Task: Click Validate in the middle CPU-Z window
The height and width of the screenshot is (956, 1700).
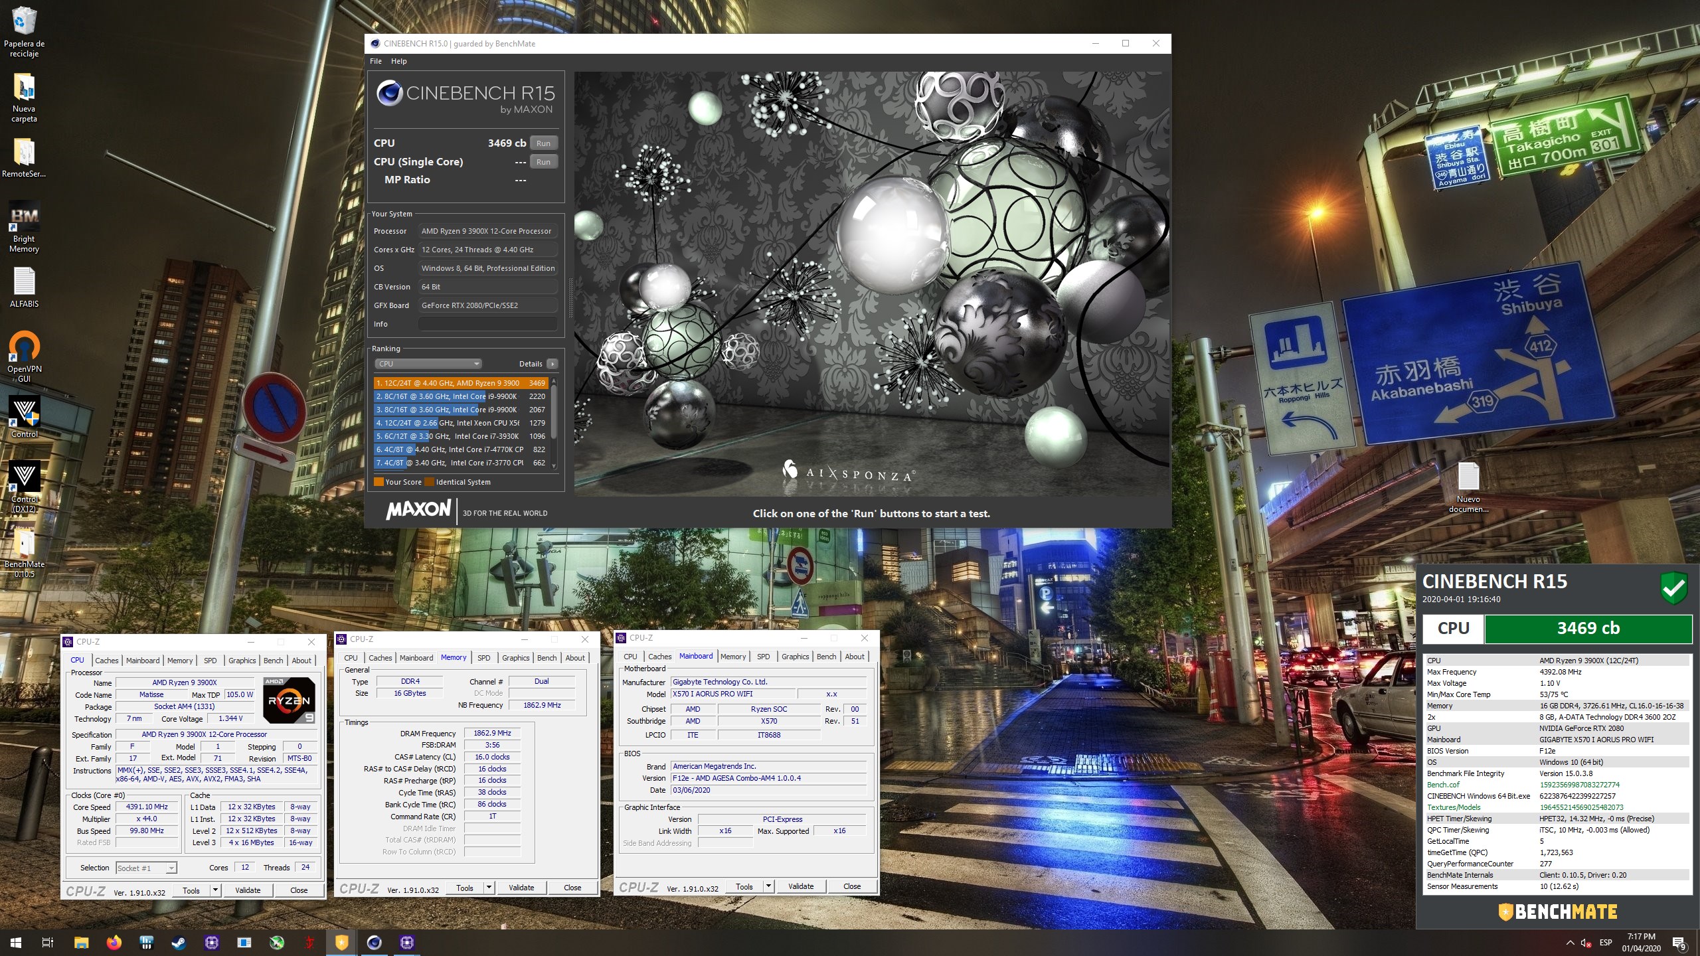Action: [x=521, y=888]
